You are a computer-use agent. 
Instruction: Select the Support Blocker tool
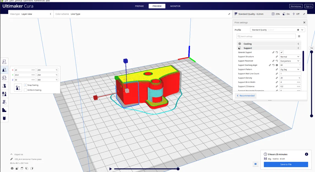pos(4,102)
